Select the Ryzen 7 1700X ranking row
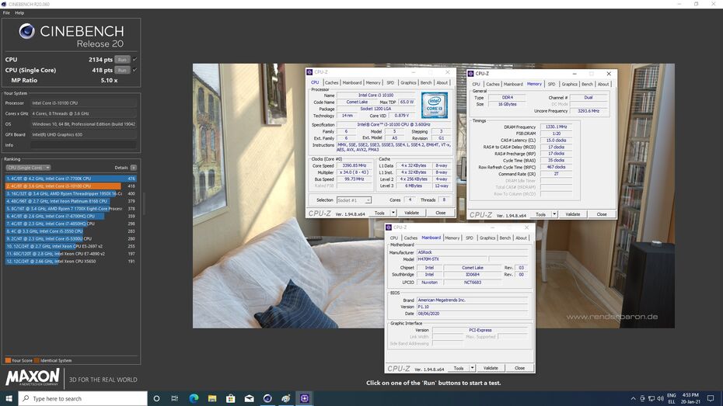The width and height of the screenshot is (723, 406). [x=71, y=209]
